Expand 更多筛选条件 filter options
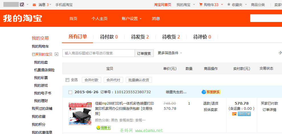Viewport: 282px width, 134px height. [170, 53]
